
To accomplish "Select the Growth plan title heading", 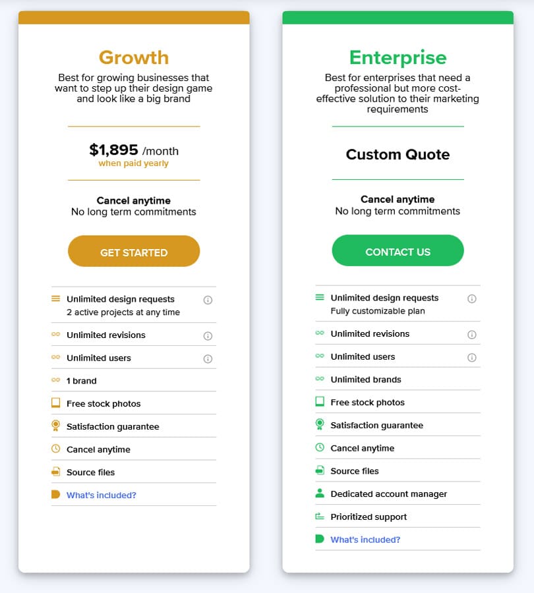I will click(x=134, y=57).
